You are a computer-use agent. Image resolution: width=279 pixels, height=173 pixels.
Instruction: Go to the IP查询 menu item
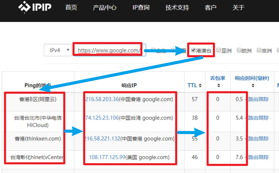pyautogui.click(x=141, y=8)
